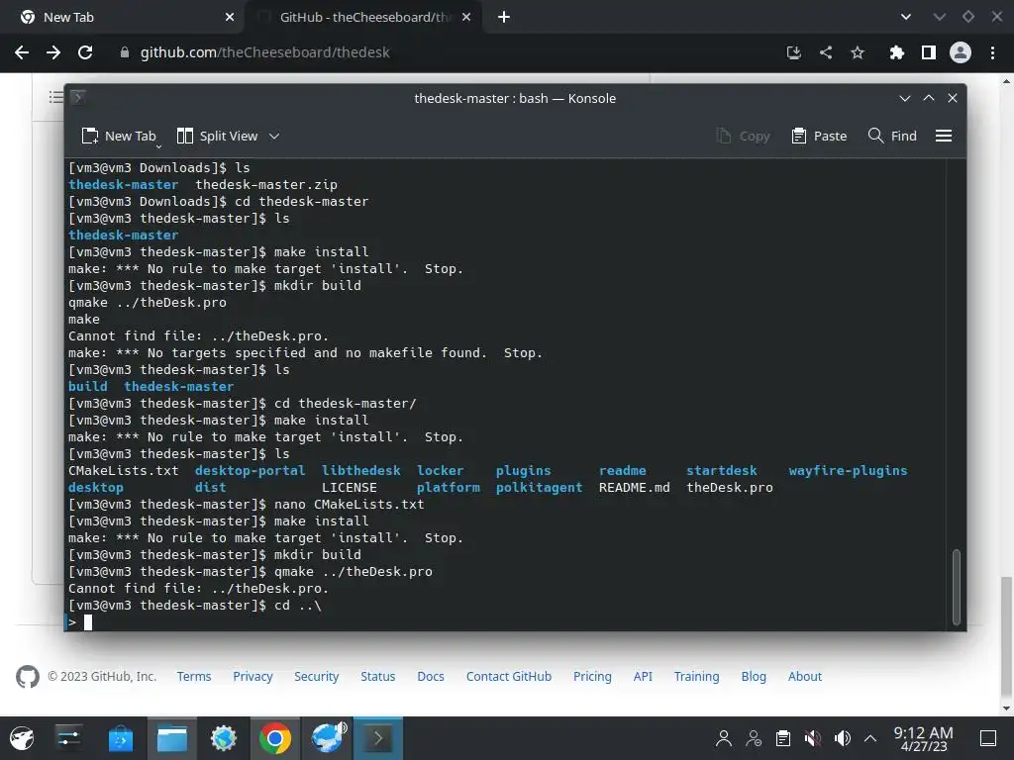Open Contact GitHub link
This screenshot has width=1014, height=760.
(509, 676)
